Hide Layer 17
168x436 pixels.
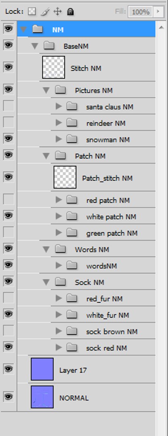[x=8, y=369]
